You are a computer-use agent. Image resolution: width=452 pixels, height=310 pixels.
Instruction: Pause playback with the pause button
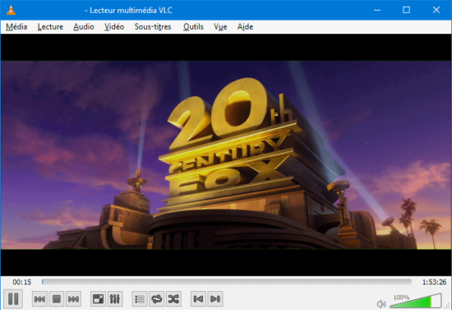pos(13,298)
